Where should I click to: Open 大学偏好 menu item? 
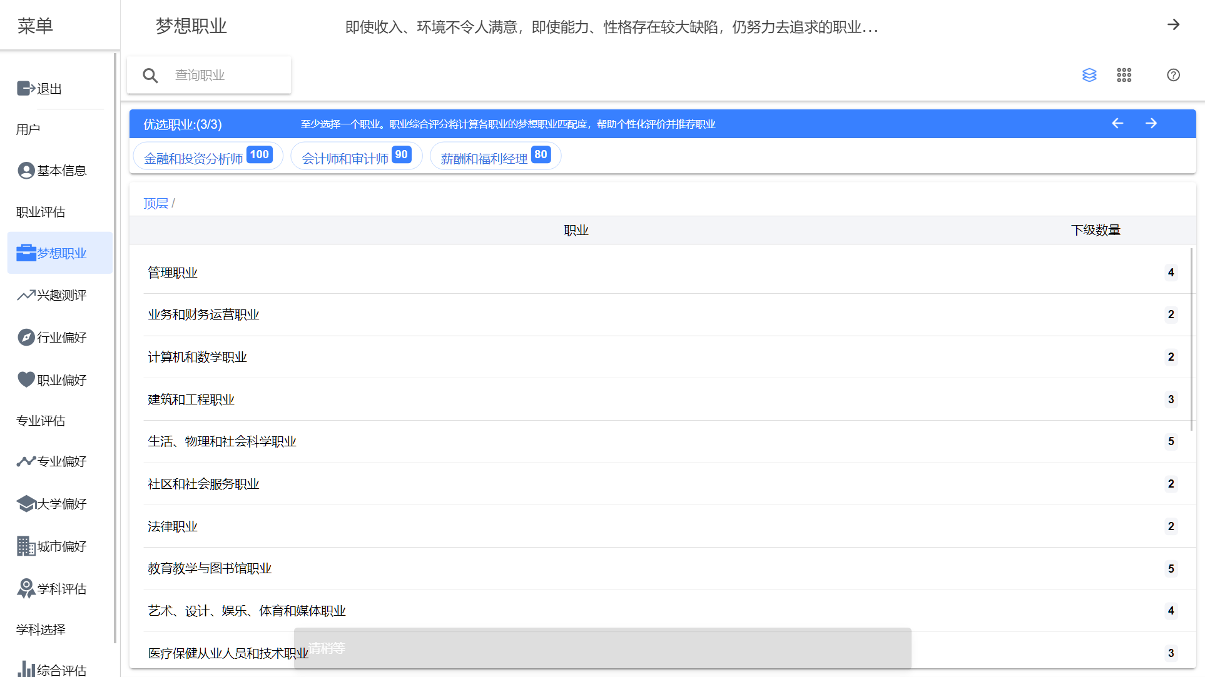tap(62, 504)
